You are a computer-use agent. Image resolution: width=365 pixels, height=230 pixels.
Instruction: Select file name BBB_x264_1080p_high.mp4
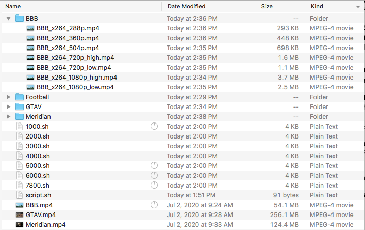point(77,78)
